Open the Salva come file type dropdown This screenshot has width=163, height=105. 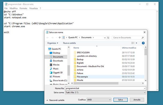[x=106, y=92]
